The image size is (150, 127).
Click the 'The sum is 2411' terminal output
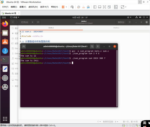[29, 61]
